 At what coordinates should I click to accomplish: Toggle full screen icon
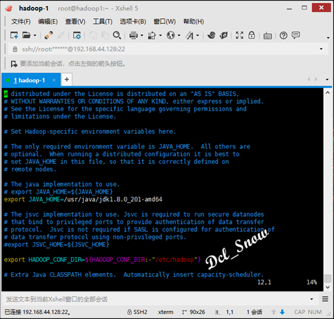click(239, 35)
